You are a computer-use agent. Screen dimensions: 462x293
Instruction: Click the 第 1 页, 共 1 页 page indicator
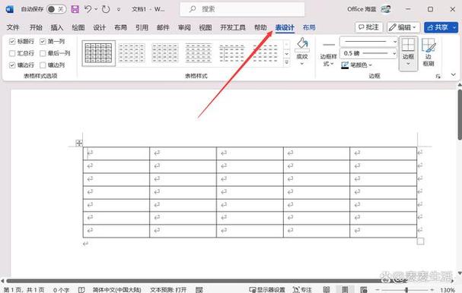coord(24,290)
